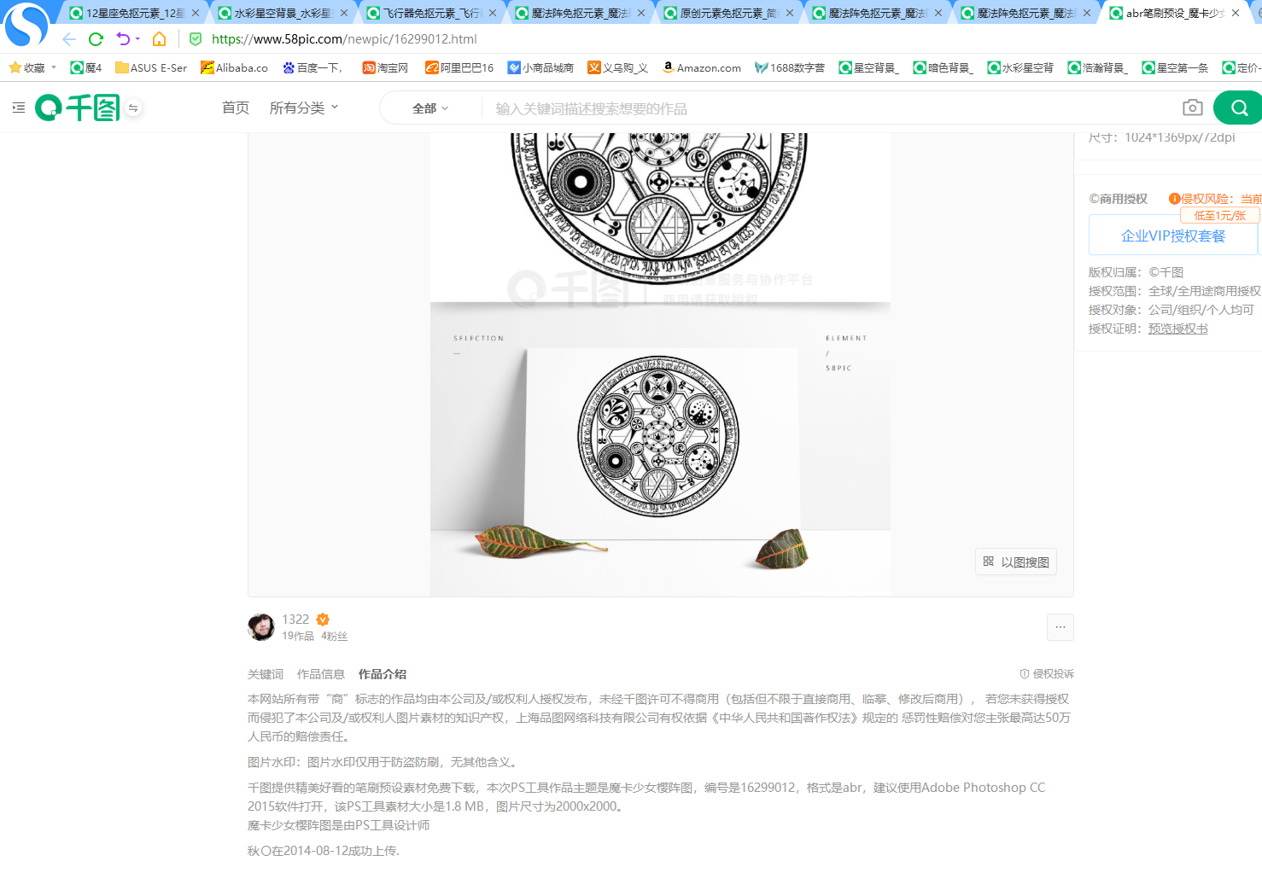Click the browser refresh icon

pos(96,39)
